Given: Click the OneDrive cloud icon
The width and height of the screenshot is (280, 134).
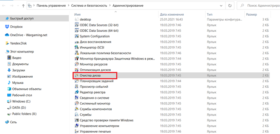Looking at the screenshot, I should pos(7,35).
